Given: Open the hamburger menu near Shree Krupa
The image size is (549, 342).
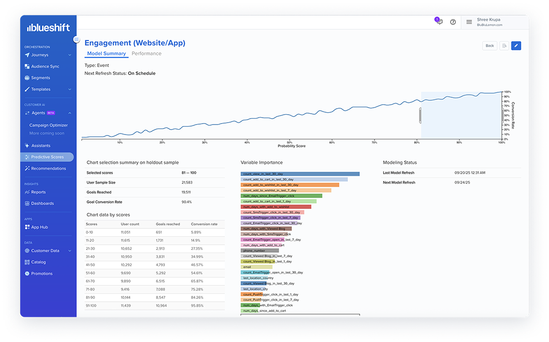Looking at the screenshot, I should [469, 22].
